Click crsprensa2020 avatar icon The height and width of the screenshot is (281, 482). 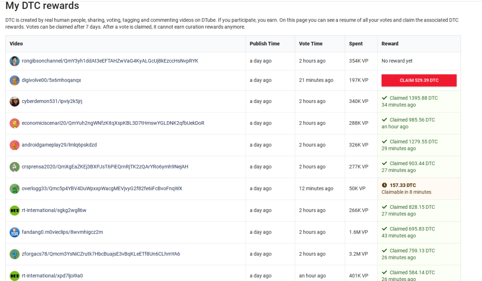(x=15, y=167)
